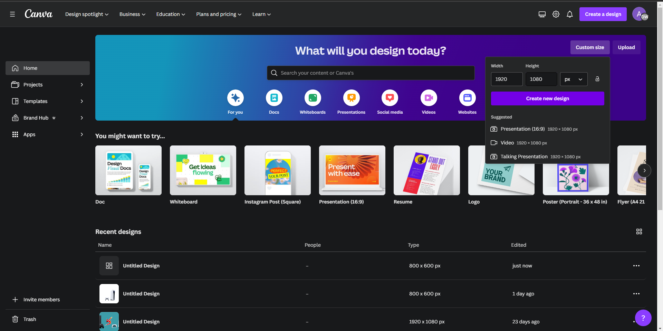The height and width of the screenshot is (331, 663).
Task: Open the Whiteboards creation icon
Action: pyautogui.click(x=313, y=98)
